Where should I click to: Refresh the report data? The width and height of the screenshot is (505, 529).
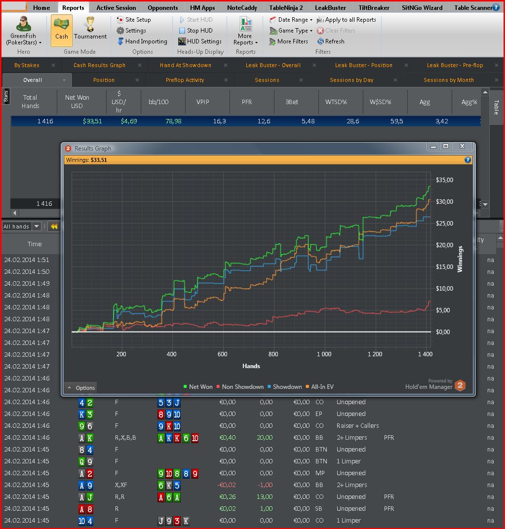(331, 41)
